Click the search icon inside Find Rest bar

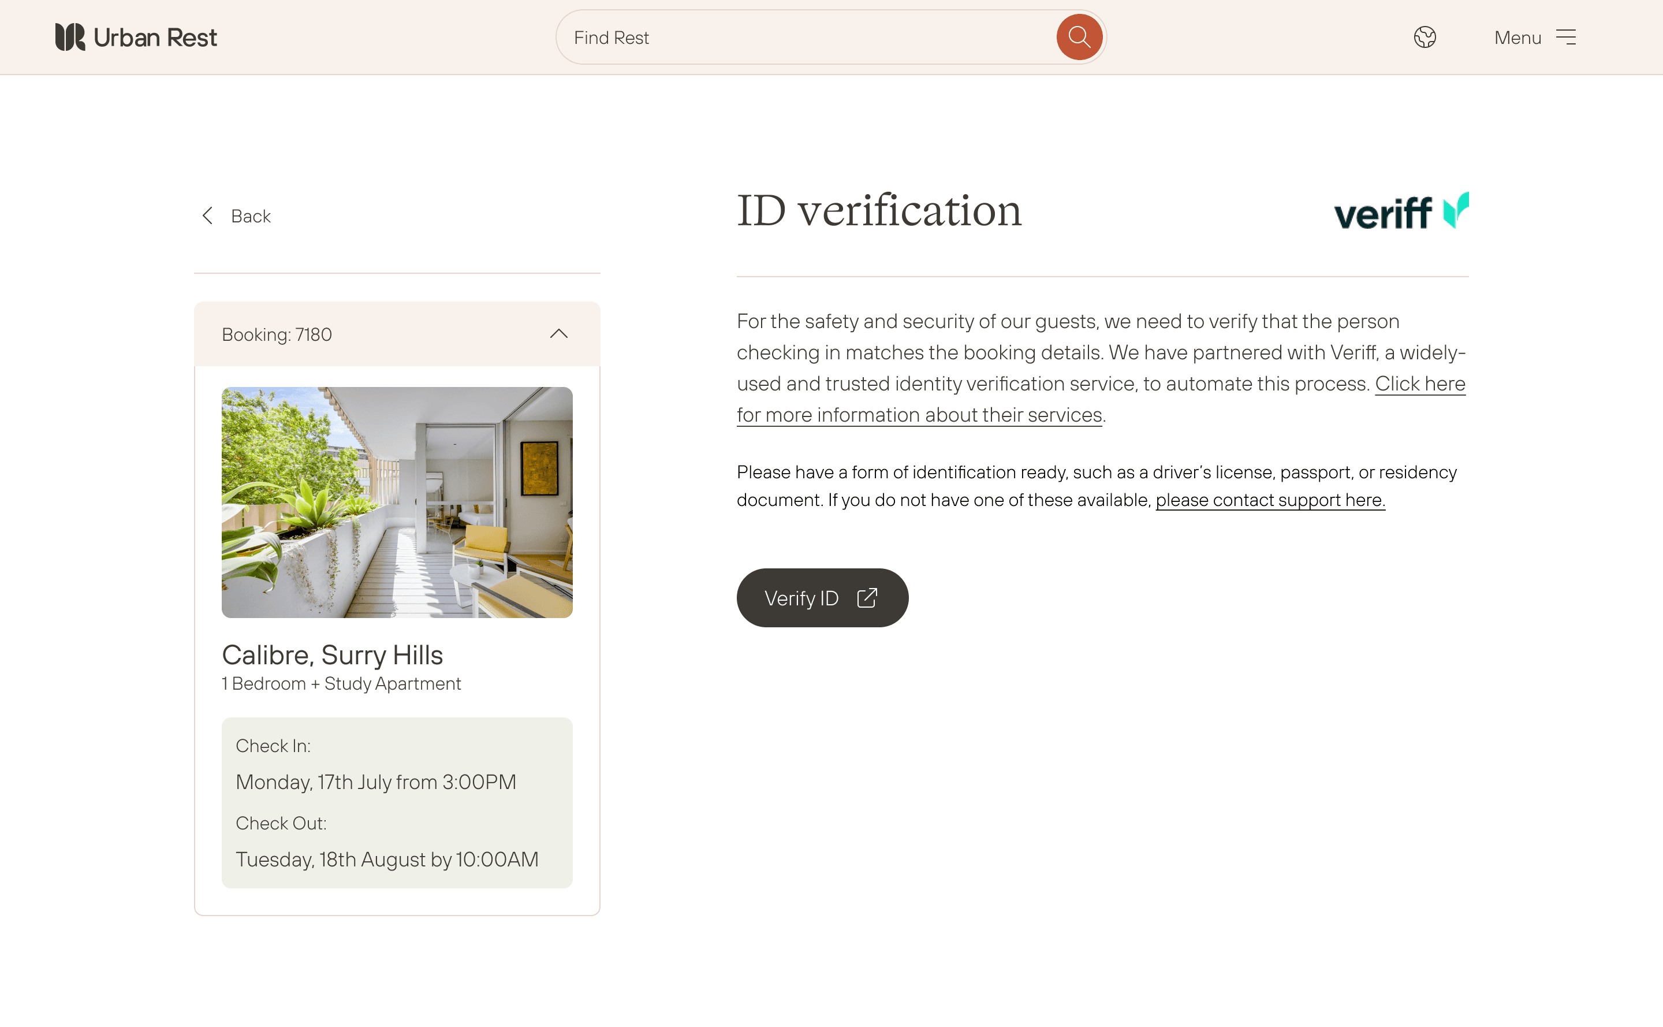coord(1079,37)
